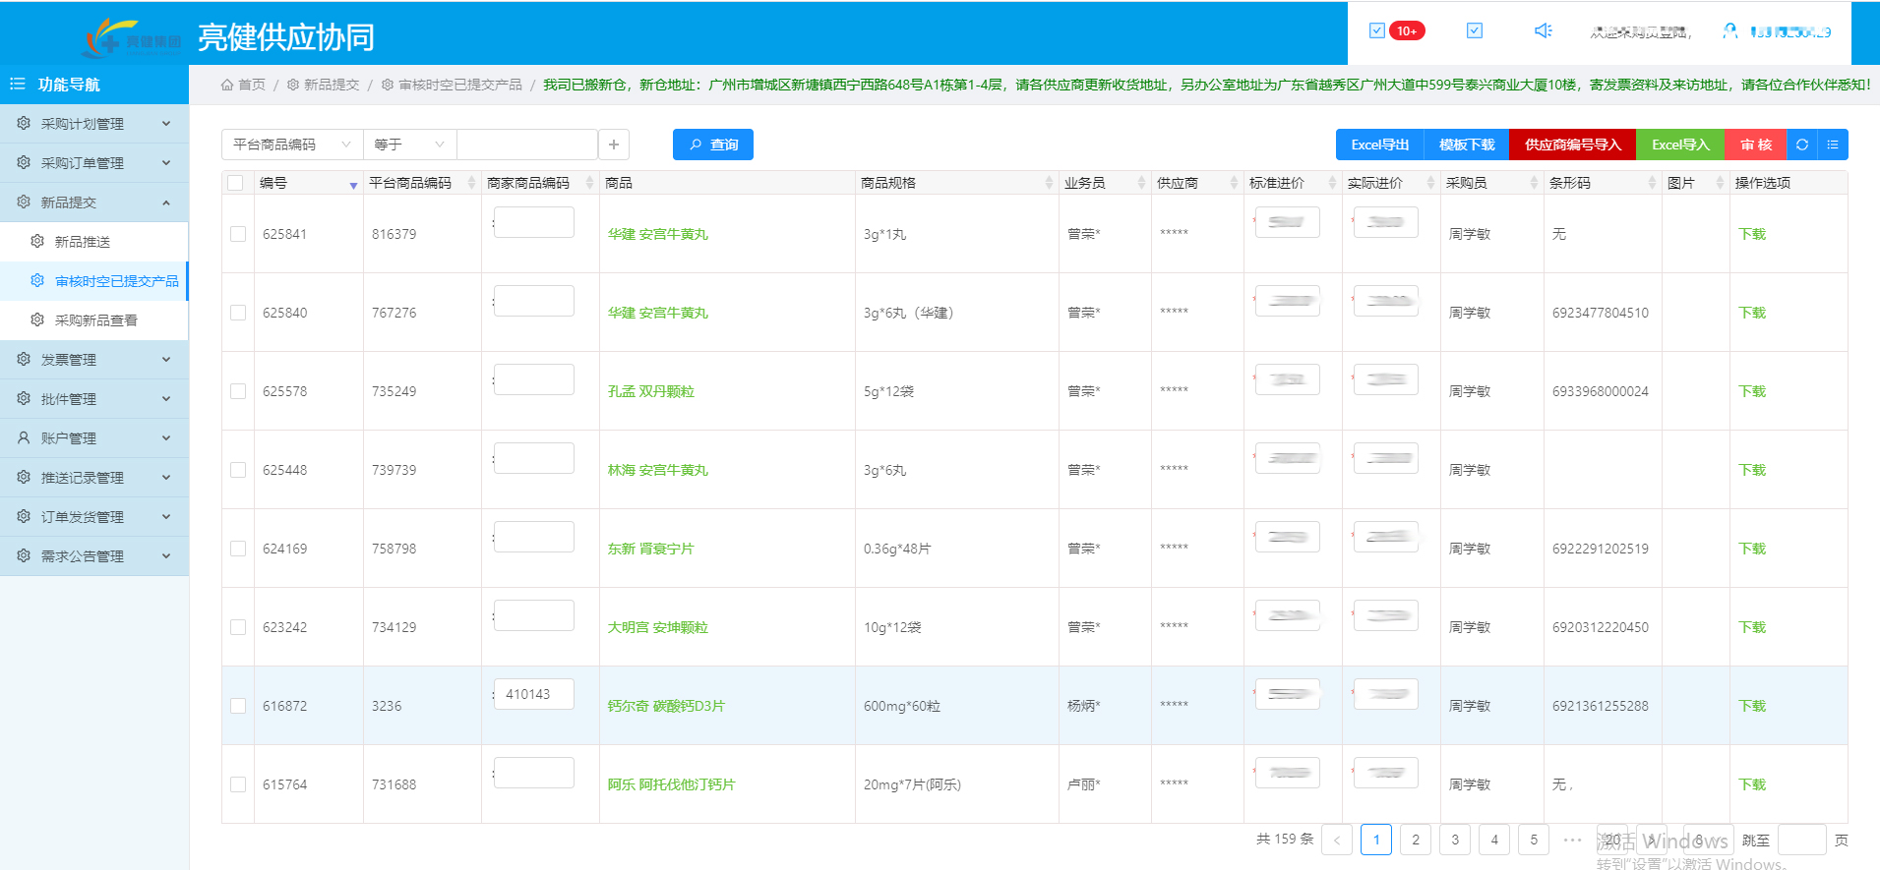
Task: Expand the 采购计划管理 sidebar menu
Action: (x=94, y=124)
